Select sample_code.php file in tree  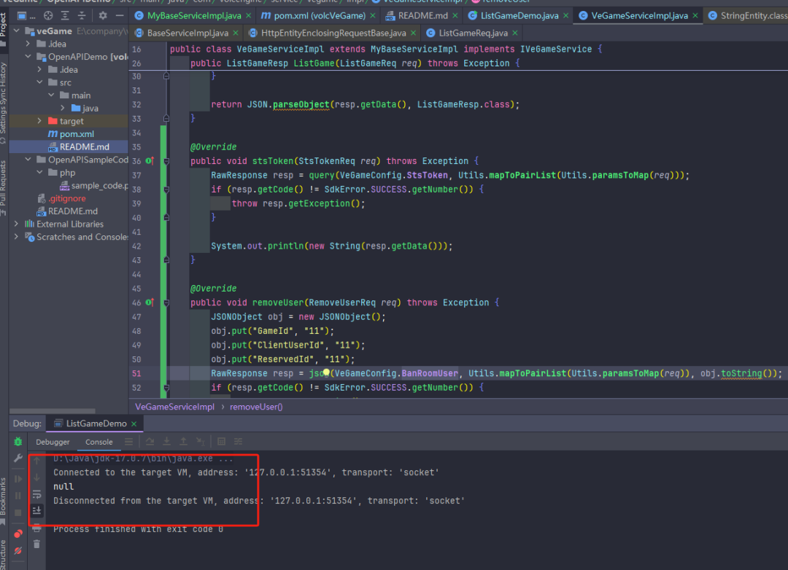94,185
